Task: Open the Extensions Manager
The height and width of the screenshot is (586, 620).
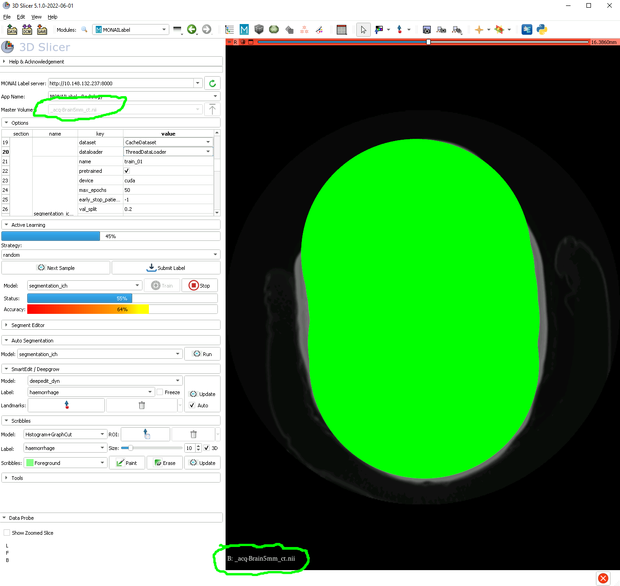Action: [x=527, y=29]
